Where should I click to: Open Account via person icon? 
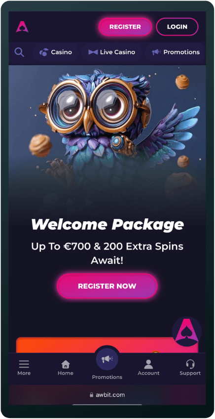148,364
